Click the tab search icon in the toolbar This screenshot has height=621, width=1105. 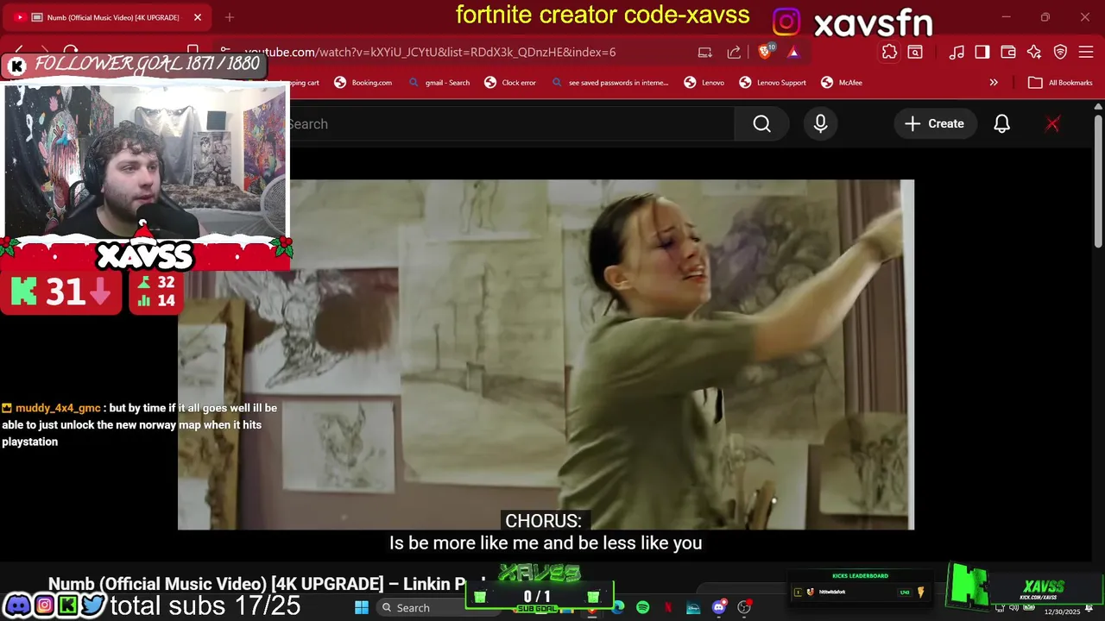(x=915, y=52)
